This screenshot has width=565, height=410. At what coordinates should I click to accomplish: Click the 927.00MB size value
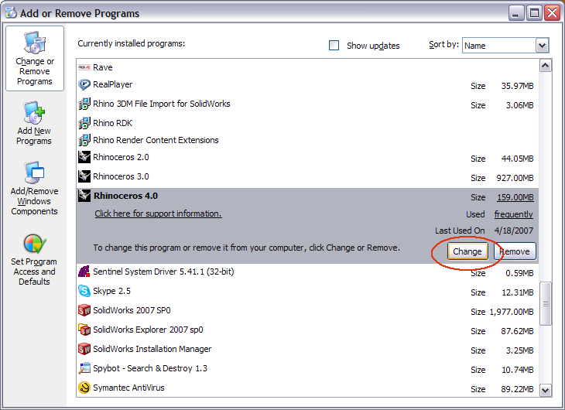click(x=515, y=178)
